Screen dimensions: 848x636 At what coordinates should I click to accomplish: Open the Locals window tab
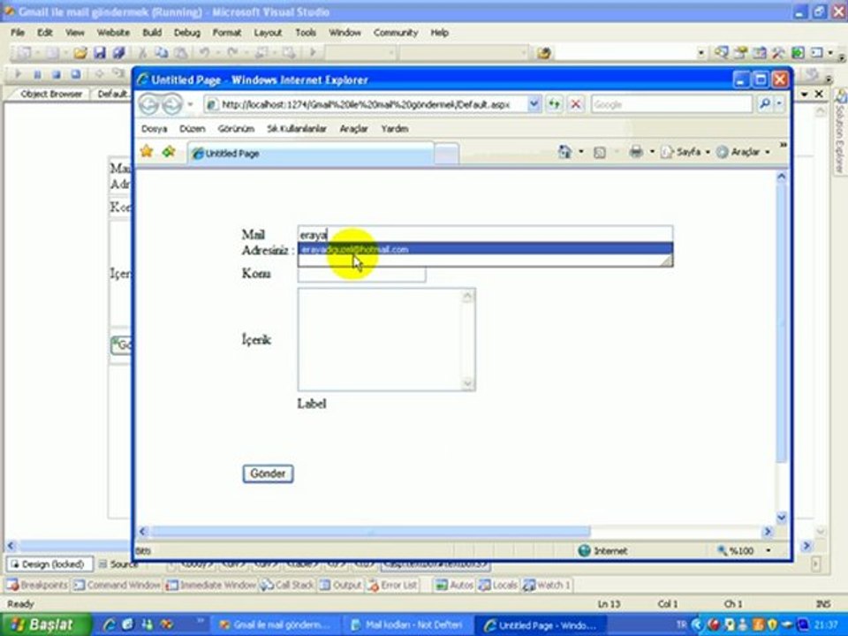click(x=498, y=585)
